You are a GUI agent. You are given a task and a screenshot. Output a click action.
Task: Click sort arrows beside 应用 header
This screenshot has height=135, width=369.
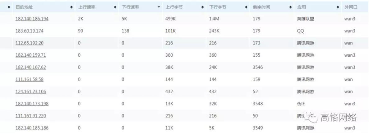[x=338, y=7]
